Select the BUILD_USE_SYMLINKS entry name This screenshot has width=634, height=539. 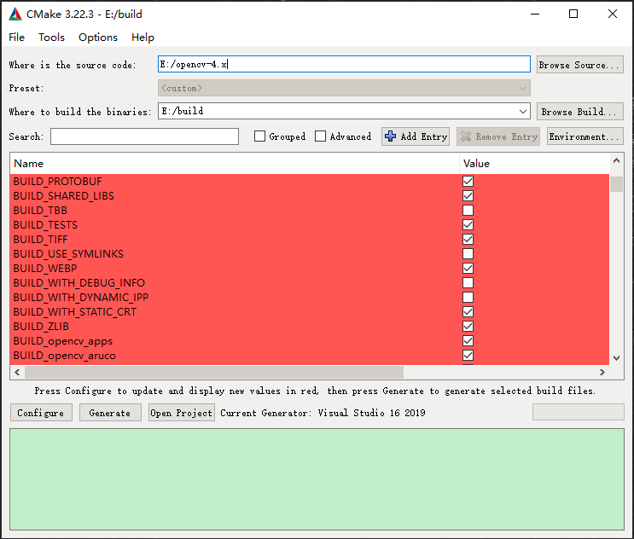68,254
